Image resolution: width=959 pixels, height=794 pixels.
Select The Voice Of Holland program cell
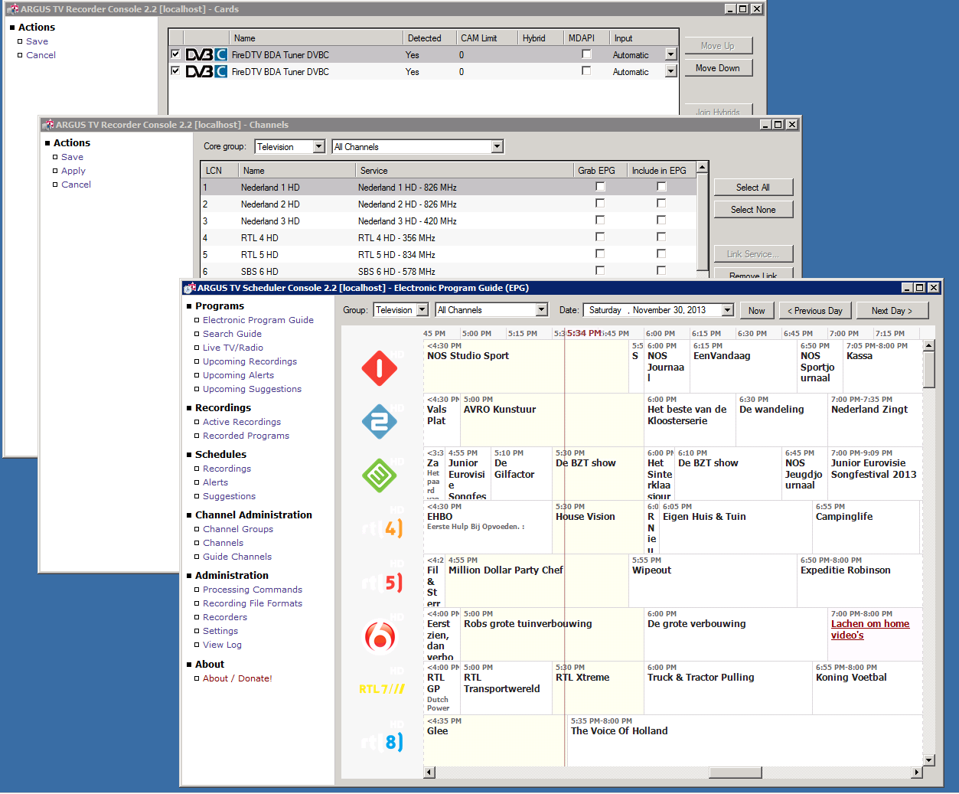coord(745,741)
